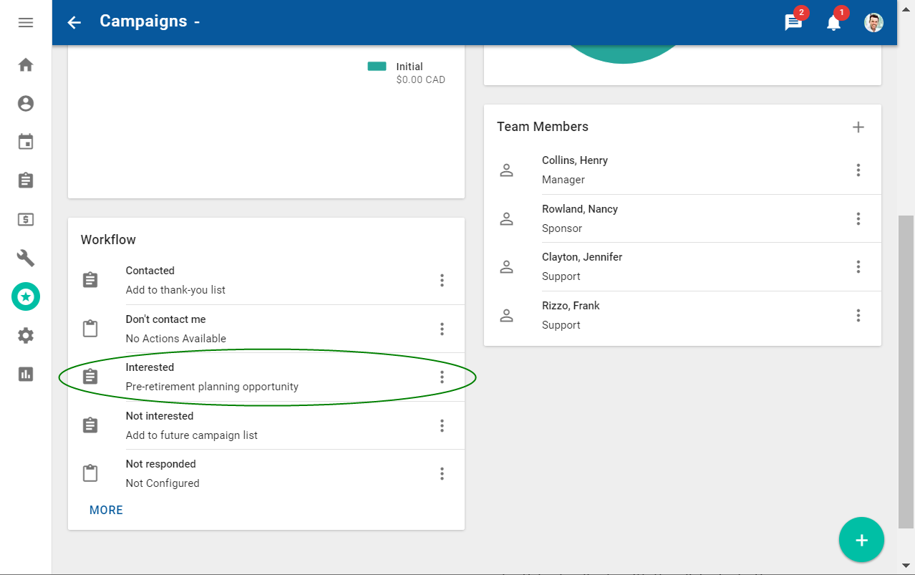
Task: Click the Initial legend color swatch
Action: click(x=377, y=67)
